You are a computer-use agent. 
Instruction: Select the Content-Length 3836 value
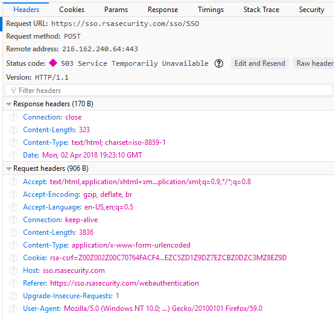click(86, 232)
